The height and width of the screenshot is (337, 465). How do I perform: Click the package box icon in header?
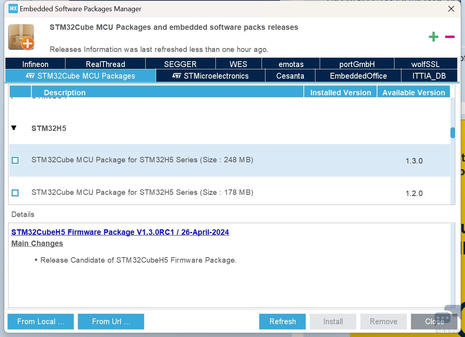point(21,37)
